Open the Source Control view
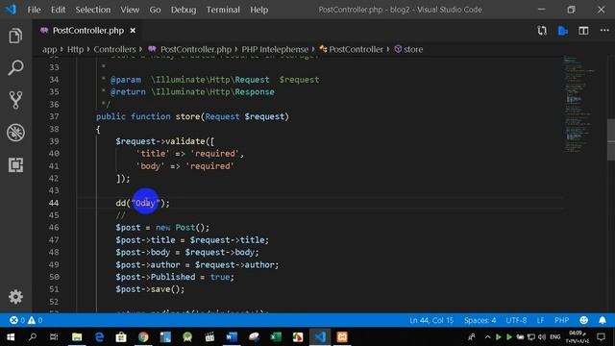The height and width of the screenshot is (346, 615). point(15,100)
